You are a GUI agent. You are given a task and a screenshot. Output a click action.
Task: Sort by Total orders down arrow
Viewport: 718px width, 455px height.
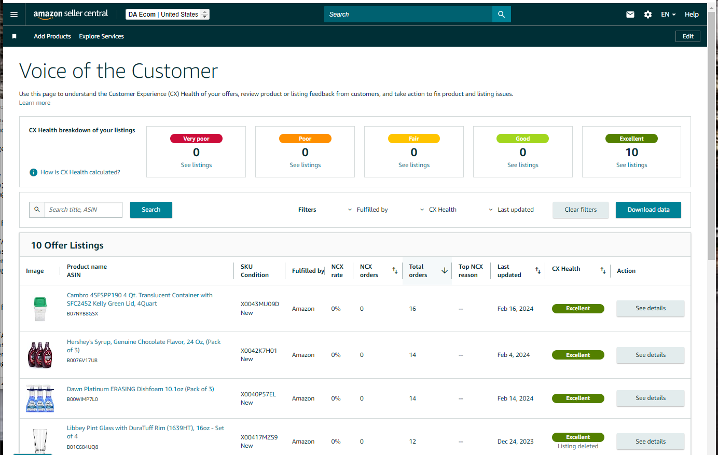(x=445, y=271)
